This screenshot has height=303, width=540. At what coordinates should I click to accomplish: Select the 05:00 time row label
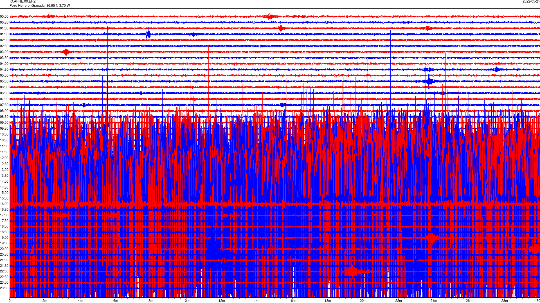coord(4,75)
